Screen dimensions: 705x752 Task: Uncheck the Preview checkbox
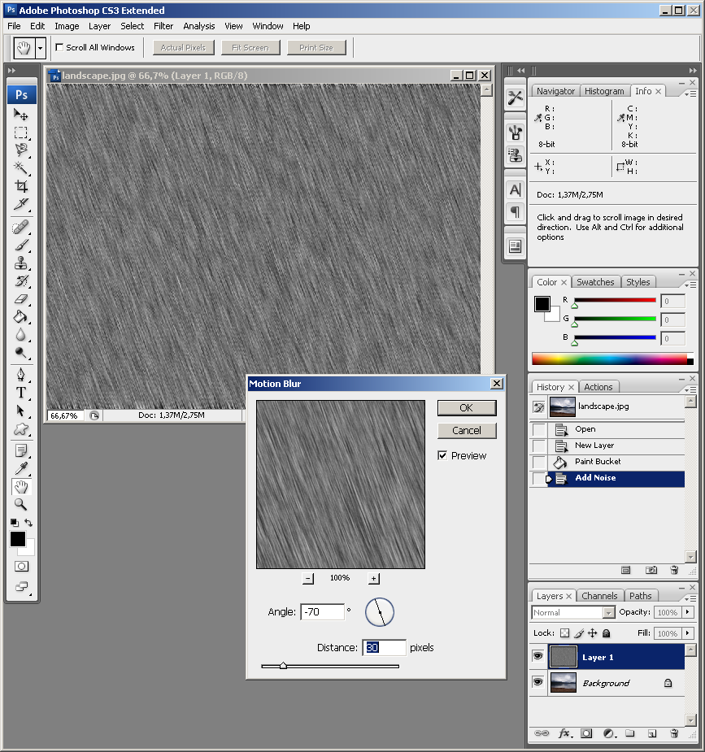442,455
